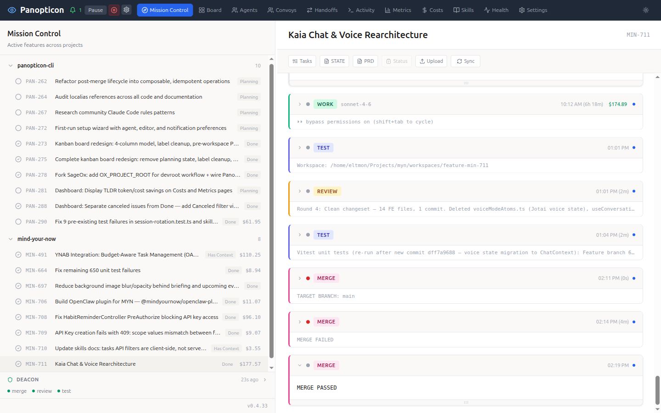Open the Costs tab
The height and width of the screenshot is (413, 661).
432,10
